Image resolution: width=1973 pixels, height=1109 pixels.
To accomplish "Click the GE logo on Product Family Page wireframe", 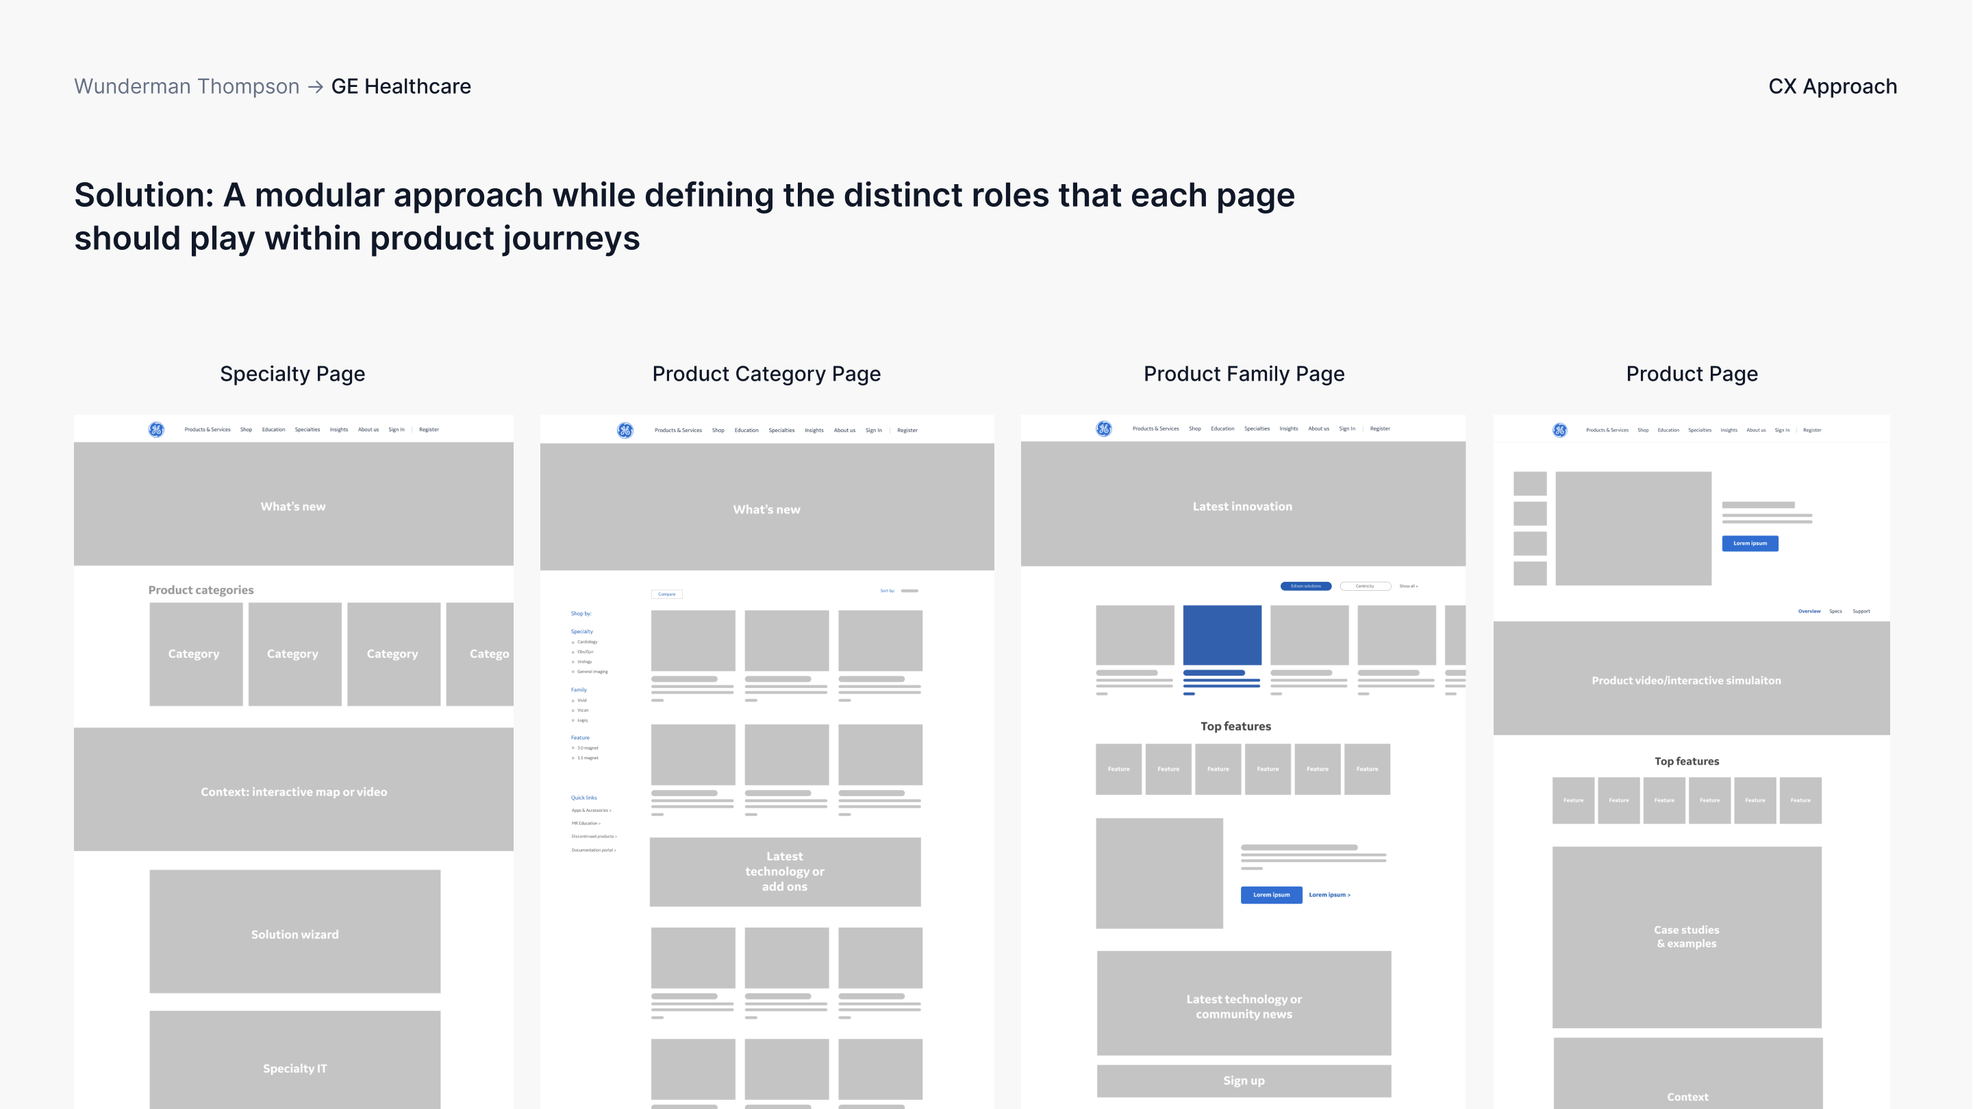I will (1104, 429).
